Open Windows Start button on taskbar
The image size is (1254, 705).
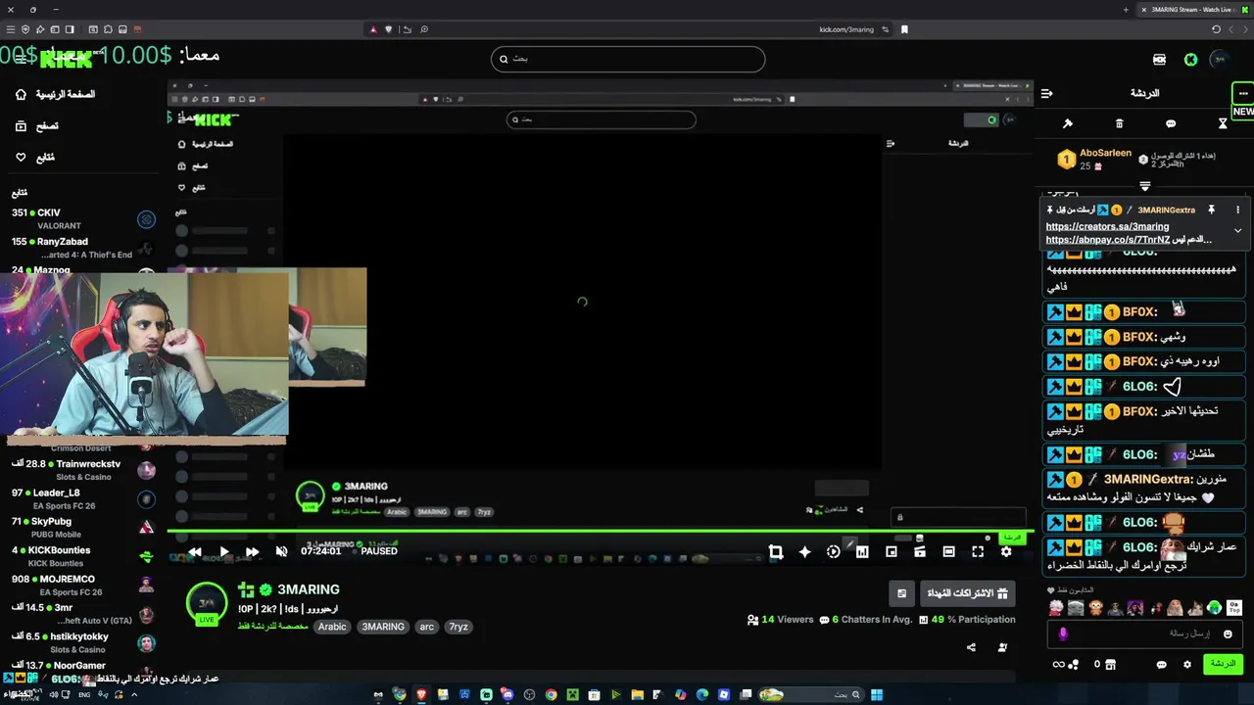pos(877,695)
